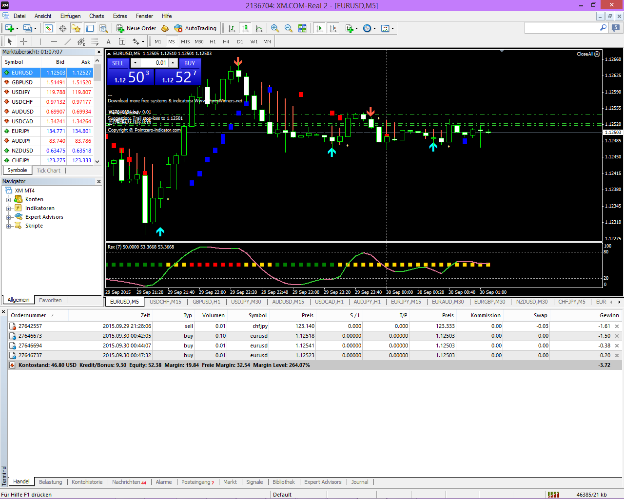This screenshot has height=499, width=624.
Task: Switch chart to line chart display
Action: click(259, 28)
